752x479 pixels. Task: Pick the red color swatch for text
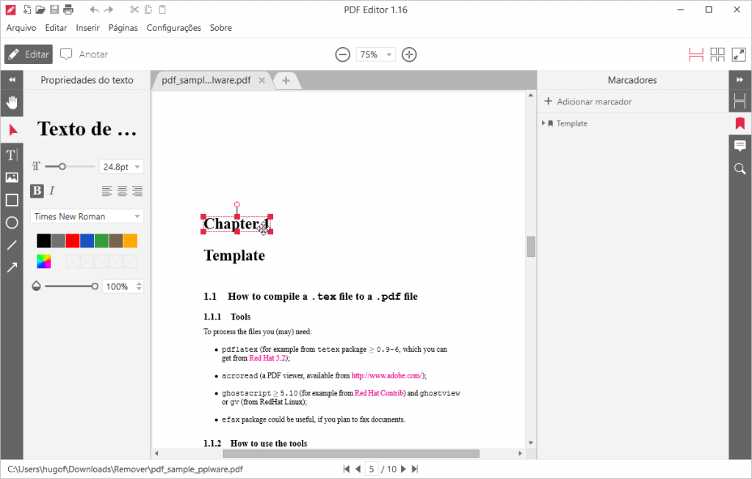(71, 240)
